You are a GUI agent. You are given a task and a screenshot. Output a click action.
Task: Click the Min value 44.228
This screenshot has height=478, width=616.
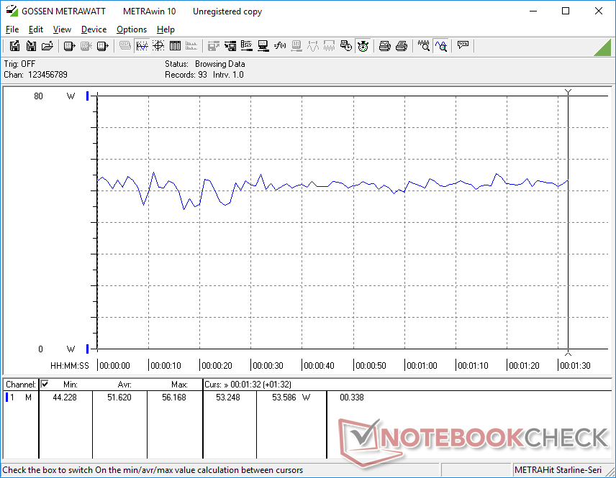65,397
